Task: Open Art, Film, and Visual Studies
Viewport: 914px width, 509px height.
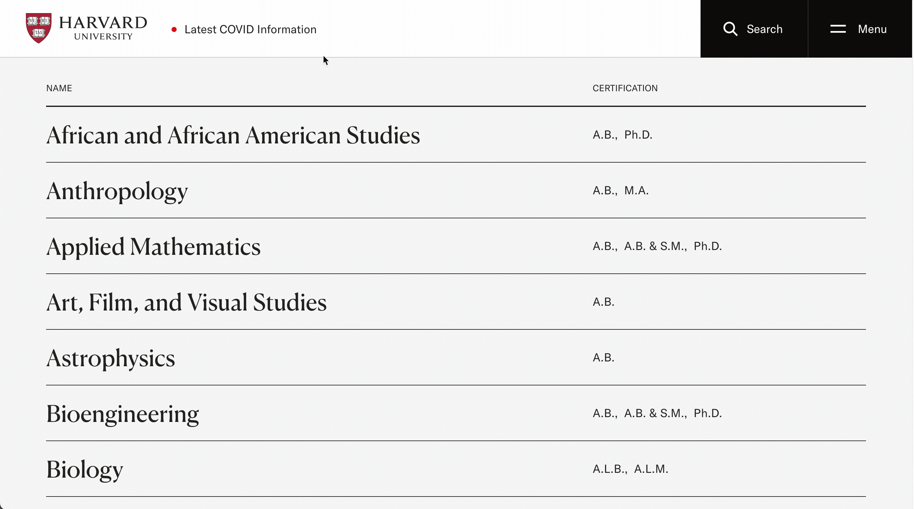Action: 186,303
